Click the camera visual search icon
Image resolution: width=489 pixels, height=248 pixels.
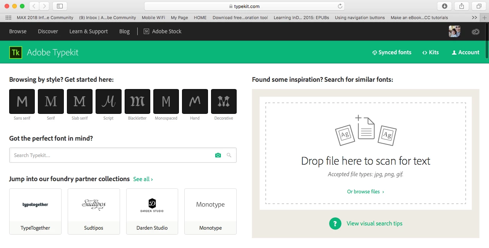pos(218,155)
